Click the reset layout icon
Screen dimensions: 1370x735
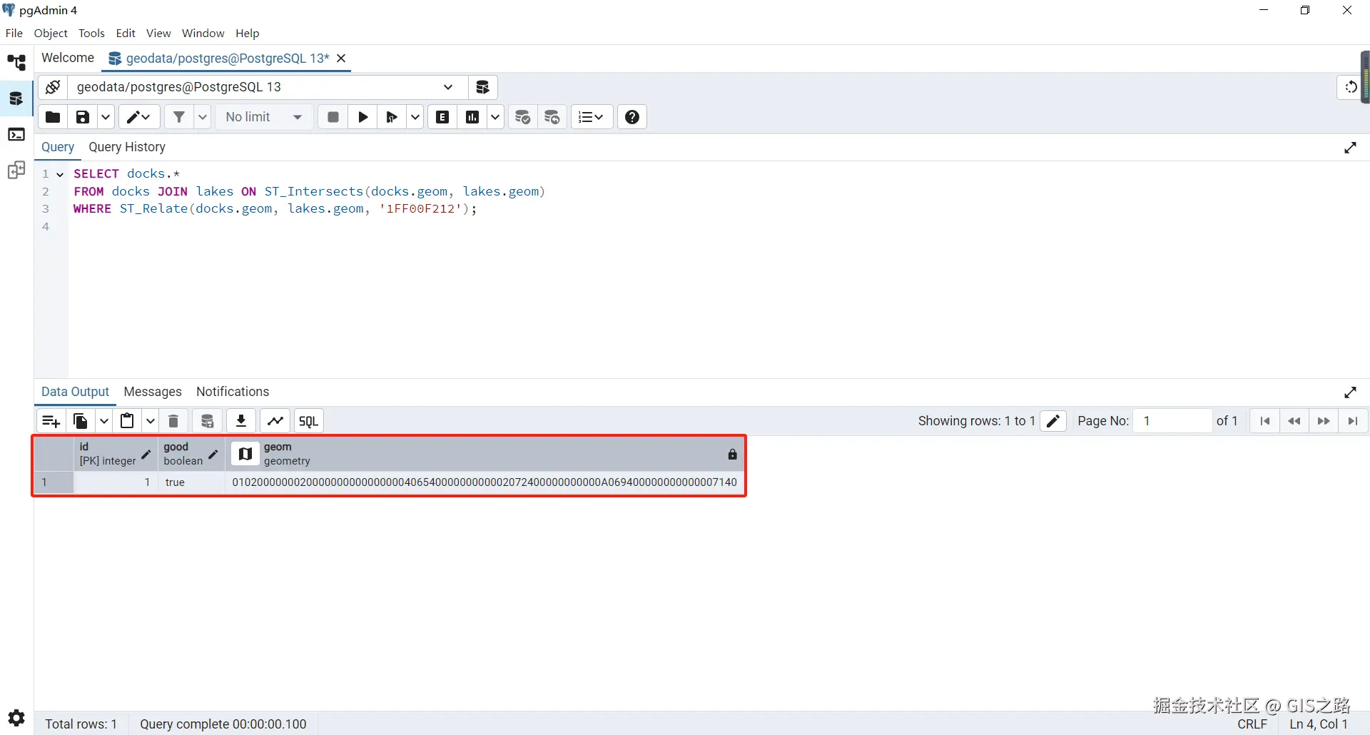click(1350, 87)
